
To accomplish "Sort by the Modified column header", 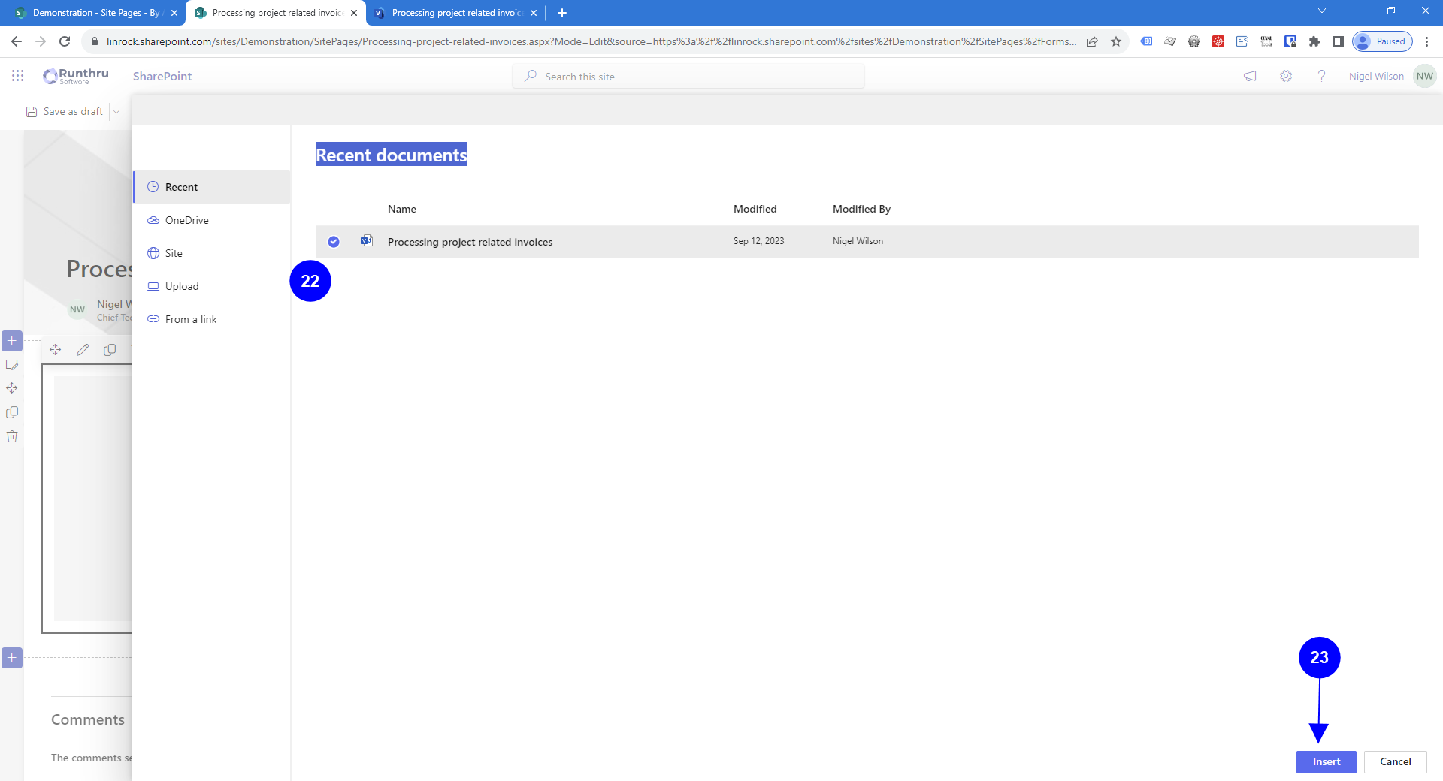I will coord(755,209).
